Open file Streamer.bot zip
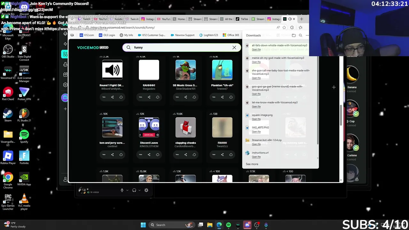Image resolution: width=409 pixels, height=230 pixels. [x=256, y=144]
